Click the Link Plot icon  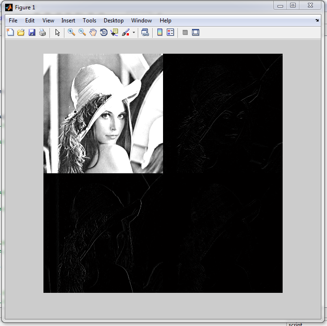tap(145, 32)
